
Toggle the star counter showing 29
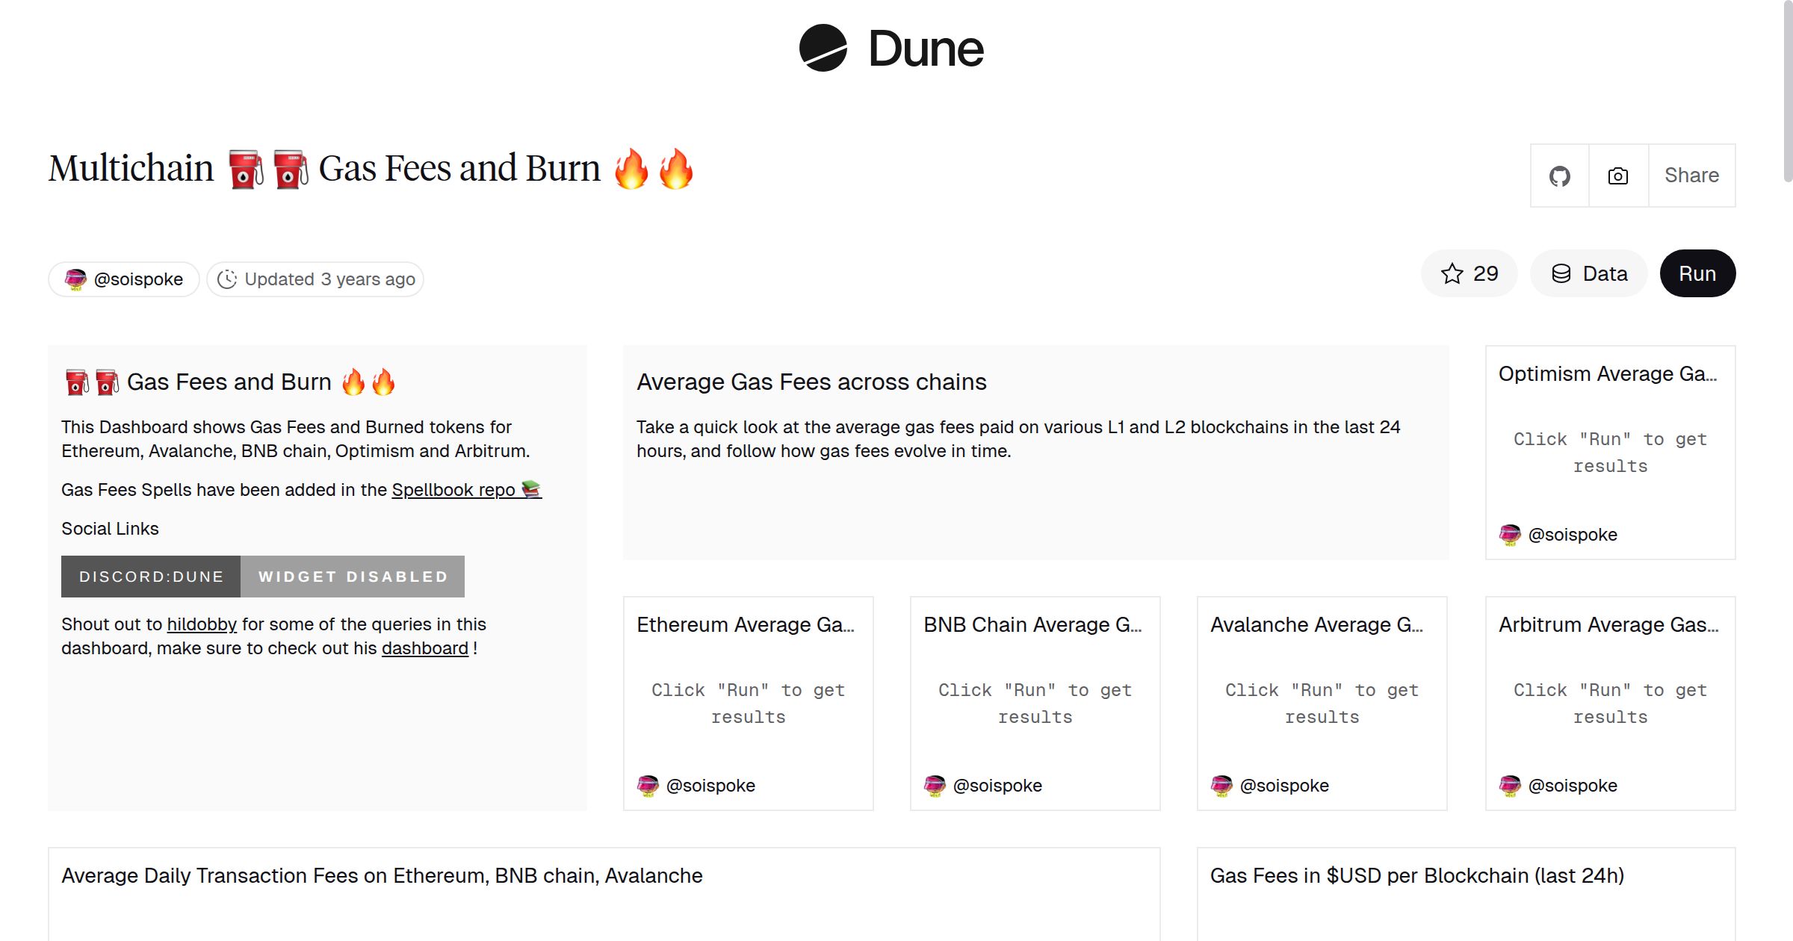tap(1470, 273)
